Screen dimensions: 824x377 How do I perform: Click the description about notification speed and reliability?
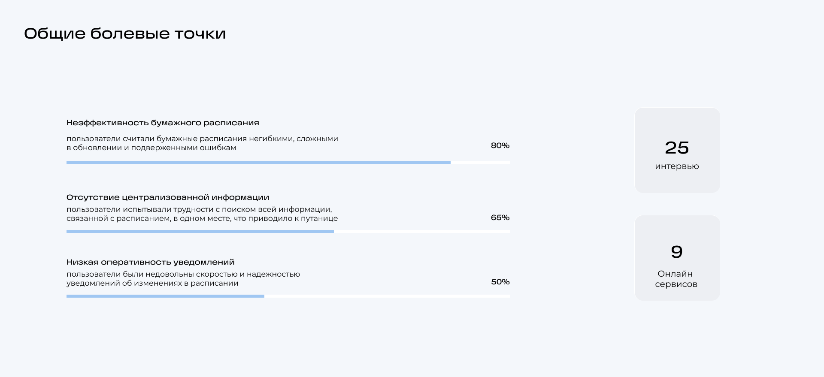[183, 279]
